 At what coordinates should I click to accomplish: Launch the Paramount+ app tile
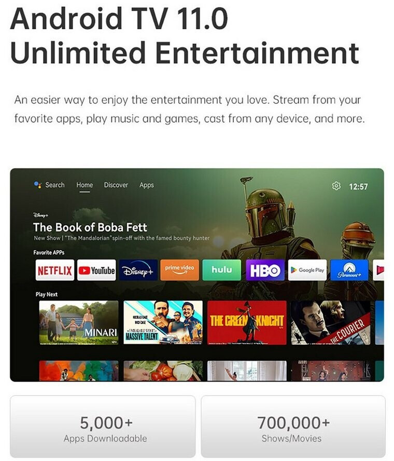pyautogui.click(x=349, y=270)
